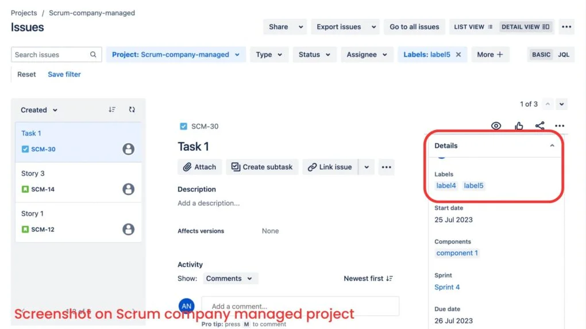Click the label5 tag in Details
586x329 pixels.
(473, 186)
